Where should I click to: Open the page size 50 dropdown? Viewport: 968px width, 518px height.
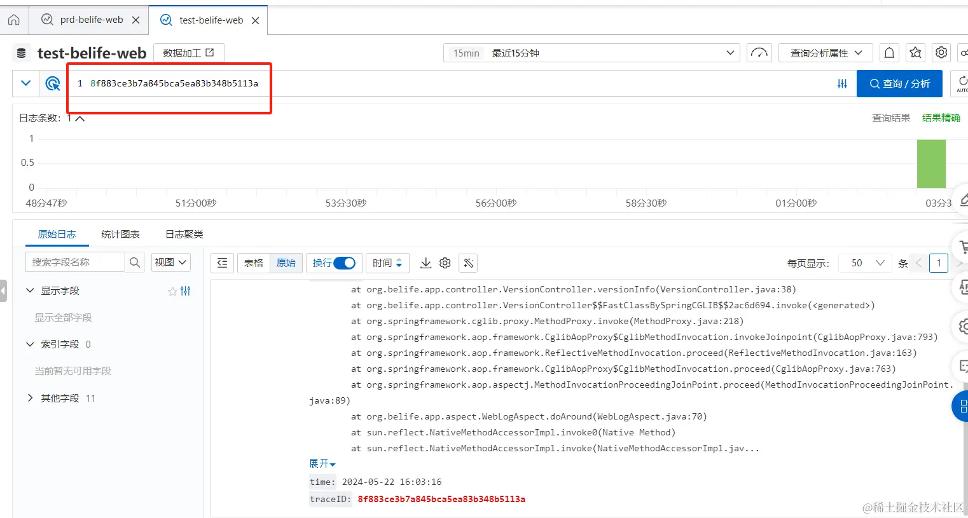pos(866,263)
